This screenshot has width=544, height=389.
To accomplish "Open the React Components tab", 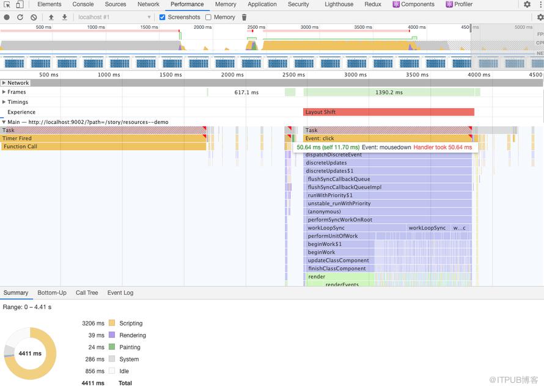I will pyautogui.click(x=414, y=4).
